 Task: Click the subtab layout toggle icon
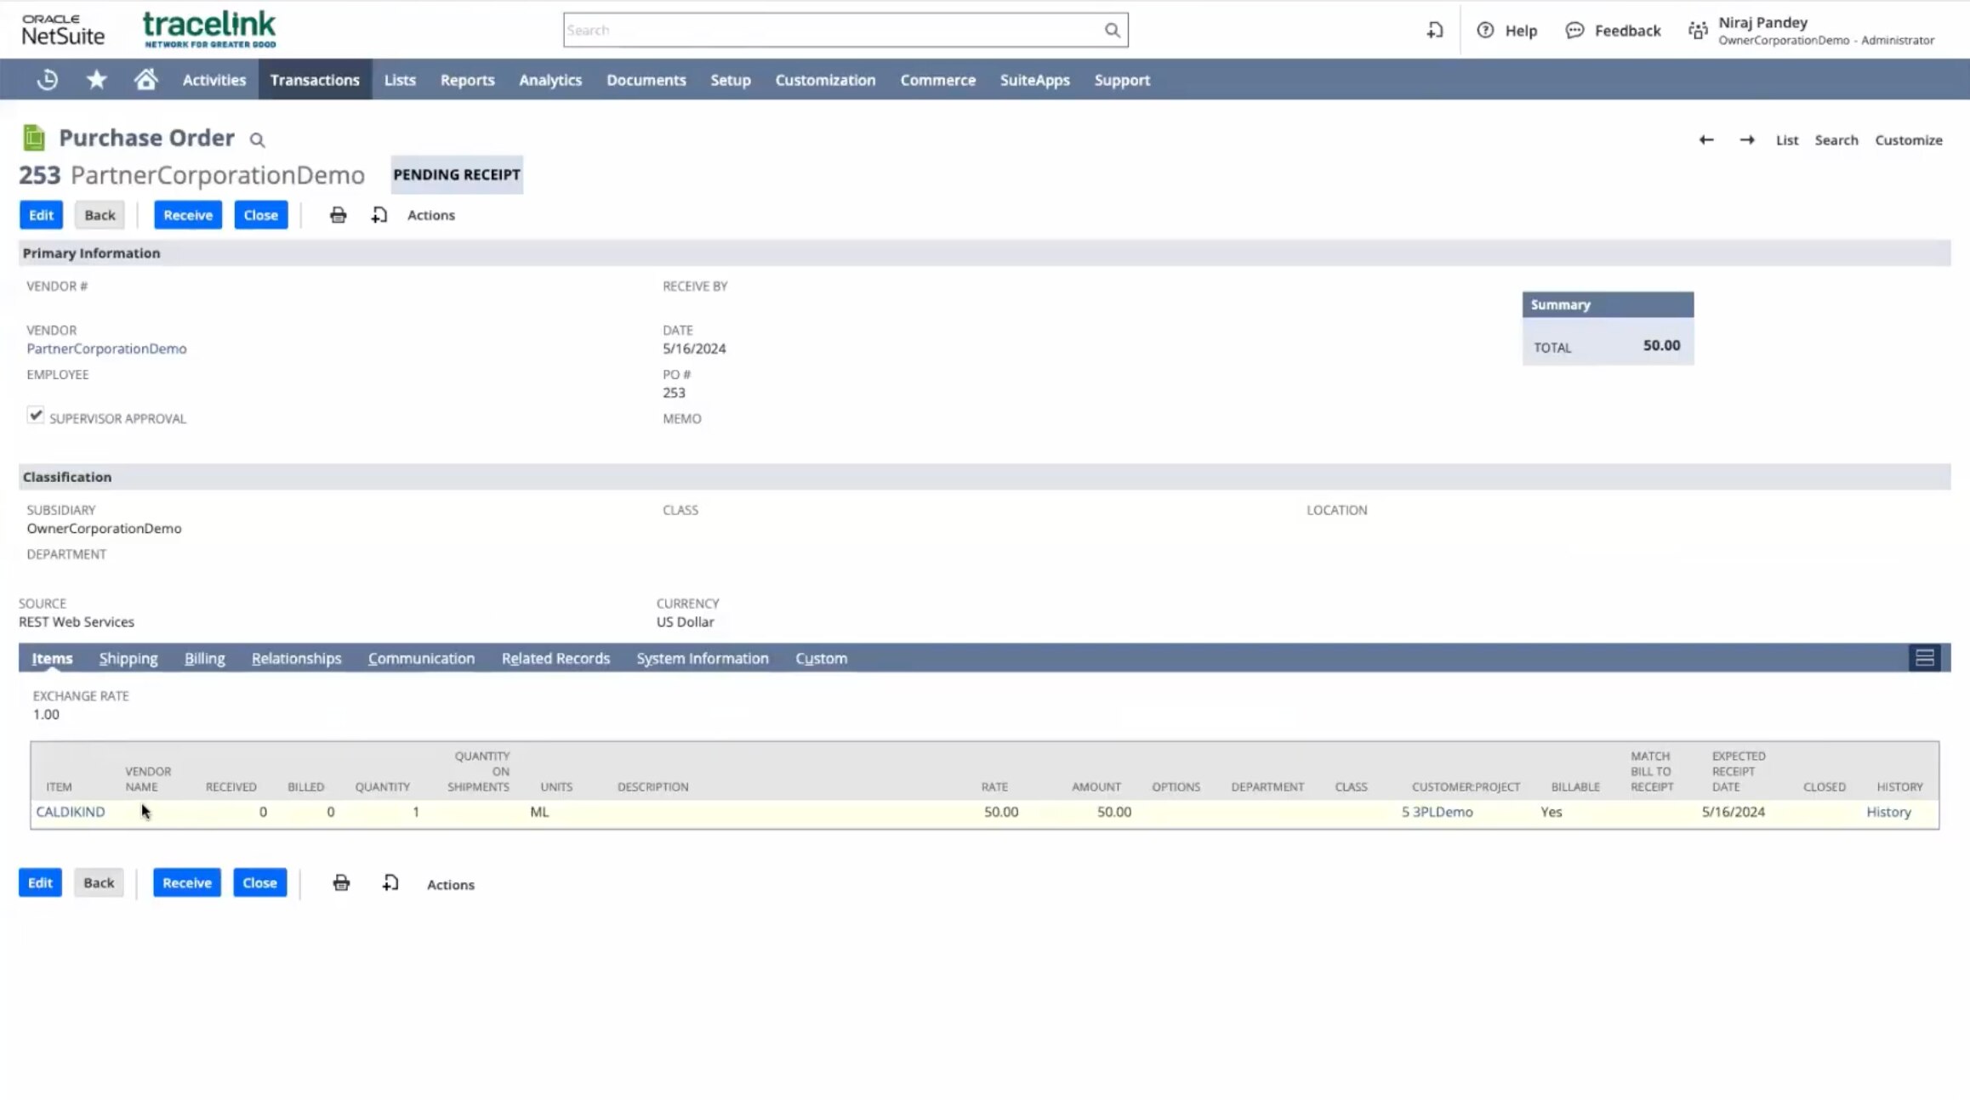click(x=1924, y=658)
